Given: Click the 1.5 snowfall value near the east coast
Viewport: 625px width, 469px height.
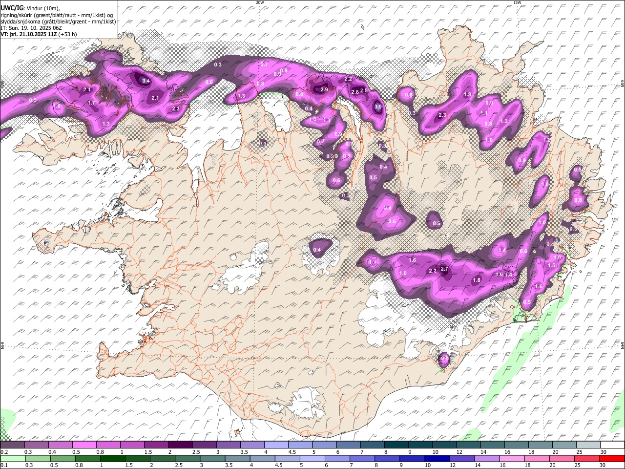Looking at the screenshot, I should [x=552, y=265].
